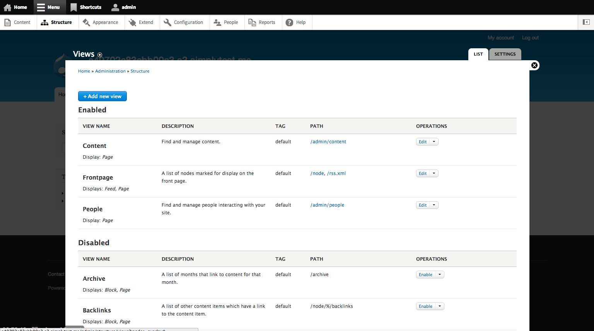Open the Content menu item
Screen dimensions: 594x331
click(18, 22)
